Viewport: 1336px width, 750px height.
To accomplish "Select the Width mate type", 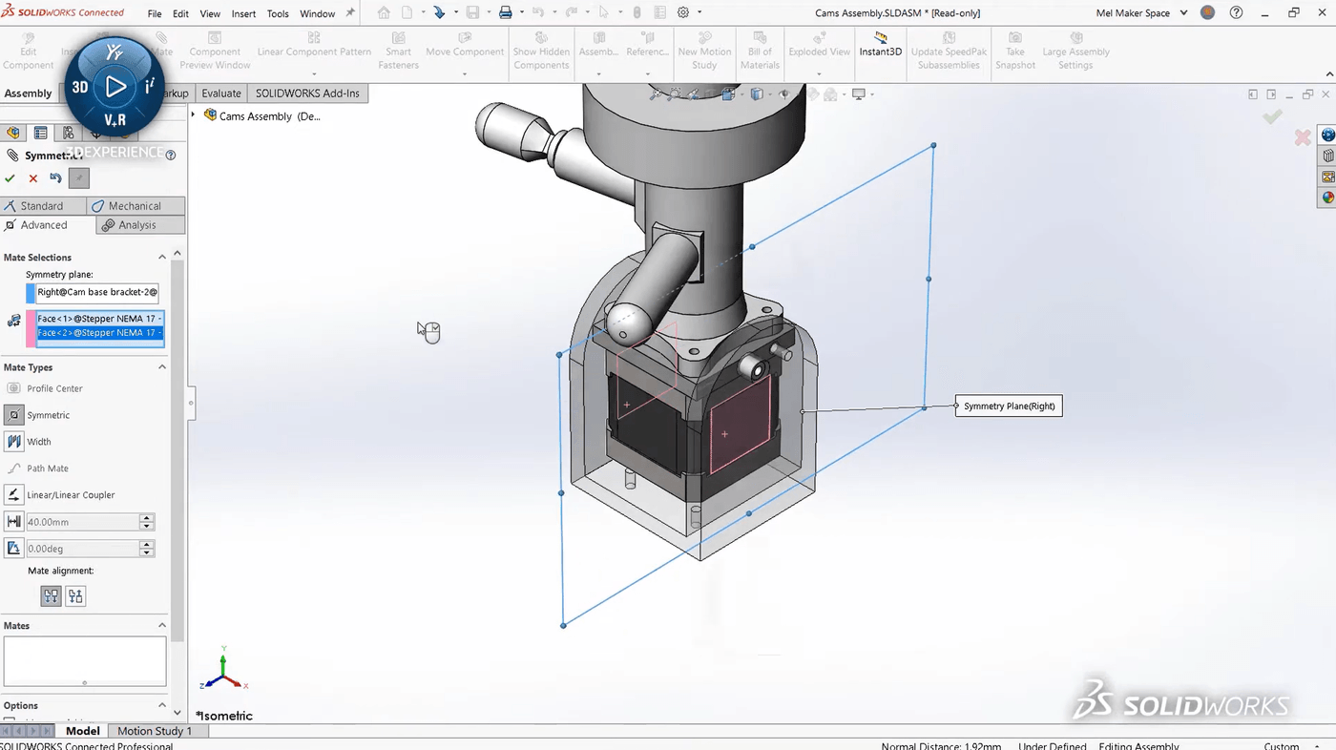I will [38, 441].
